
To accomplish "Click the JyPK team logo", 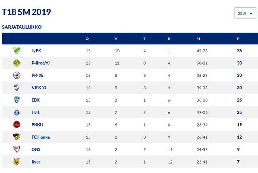I will tap(17, 50).
